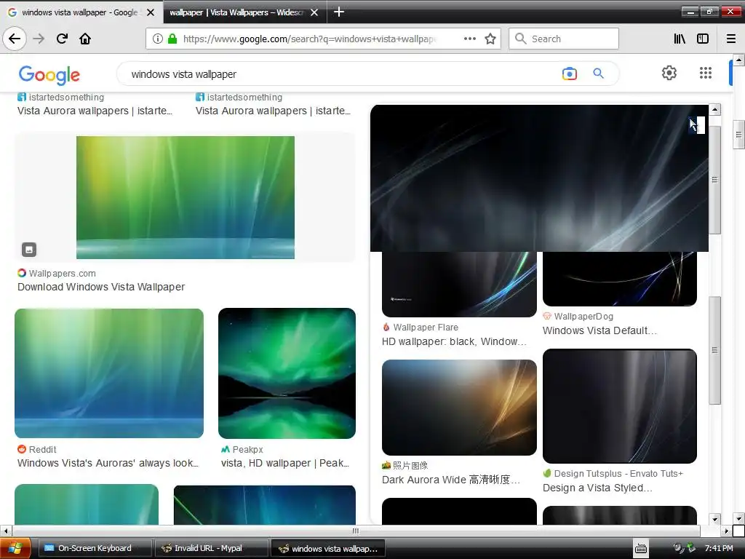745x559 pixels.
Task: Open the Windows Start button
Action: coord(15,548)
